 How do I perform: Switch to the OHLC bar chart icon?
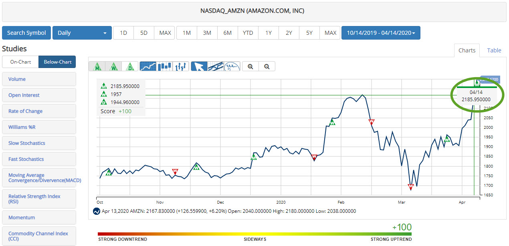pos(181,66)
